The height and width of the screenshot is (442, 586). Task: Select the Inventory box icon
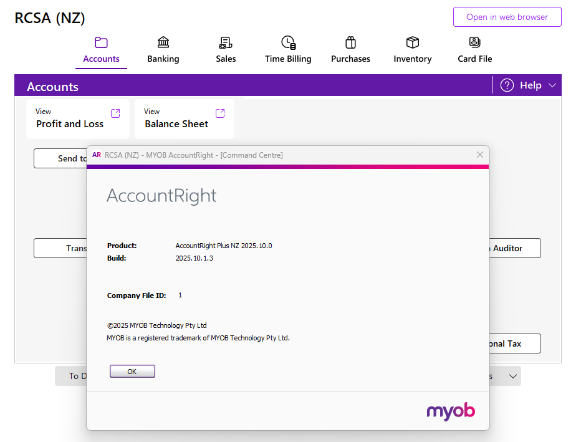click(x=413, y=42)
